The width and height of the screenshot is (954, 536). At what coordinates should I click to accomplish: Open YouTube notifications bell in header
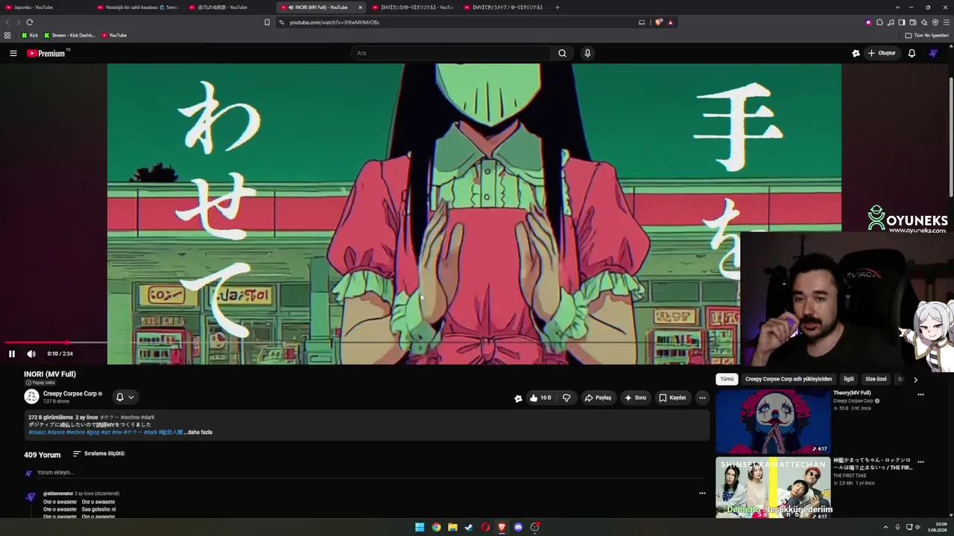click(x=912, y=53)
